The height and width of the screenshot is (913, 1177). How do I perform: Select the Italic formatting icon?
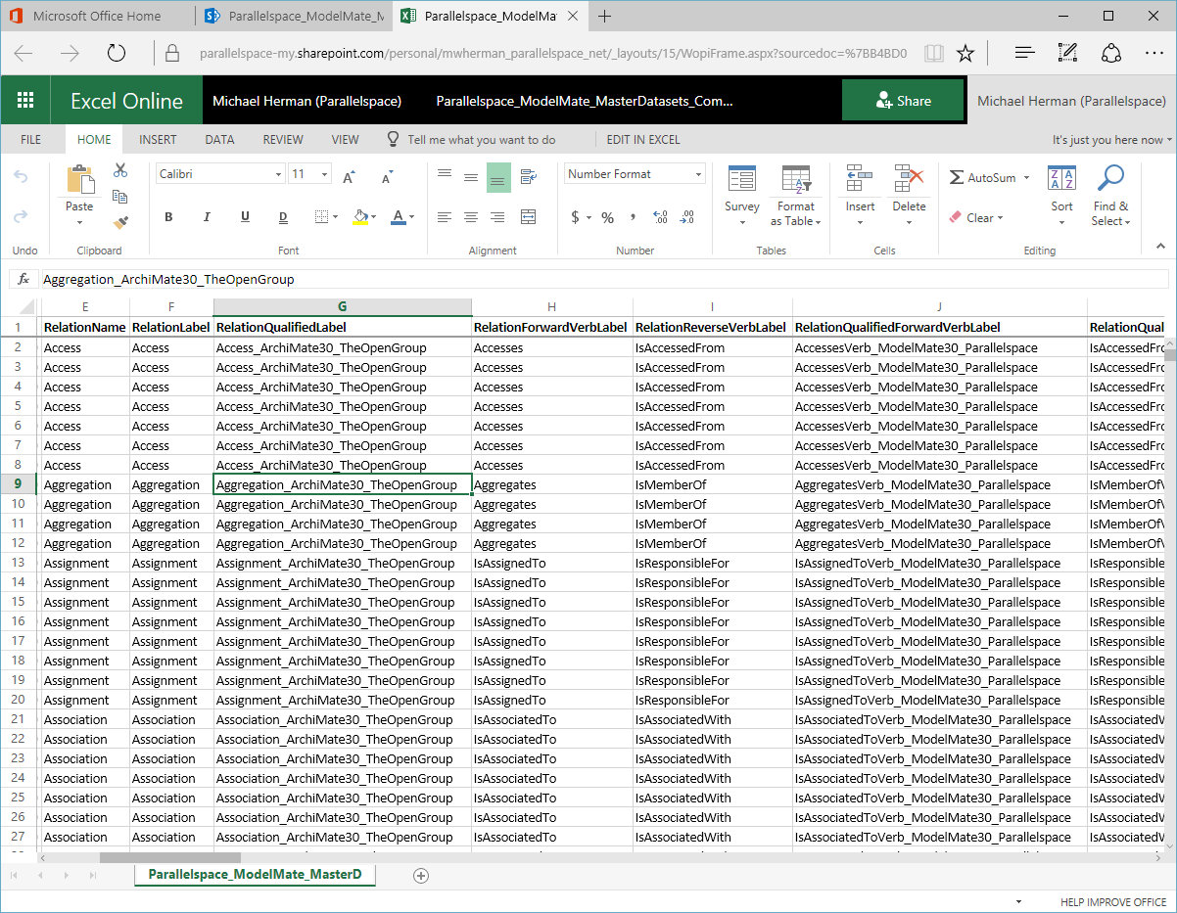click(x=207, y=217)
